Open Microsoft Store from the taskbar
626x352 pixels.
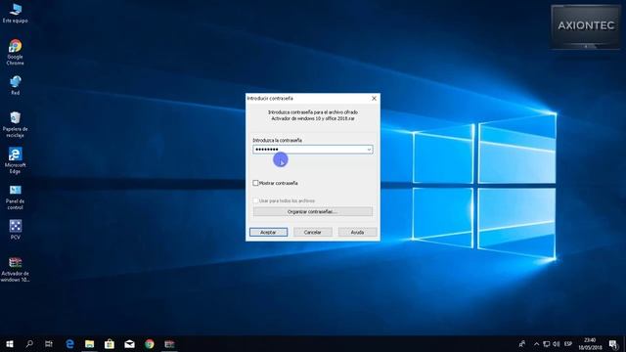coord(110,343)
